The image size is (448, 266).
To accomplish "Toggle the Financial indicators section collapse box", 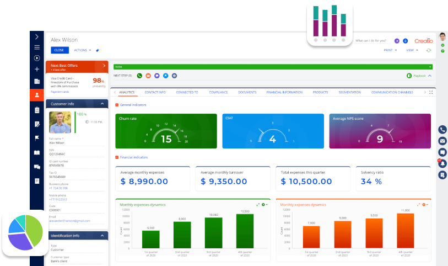I will 117,157.
